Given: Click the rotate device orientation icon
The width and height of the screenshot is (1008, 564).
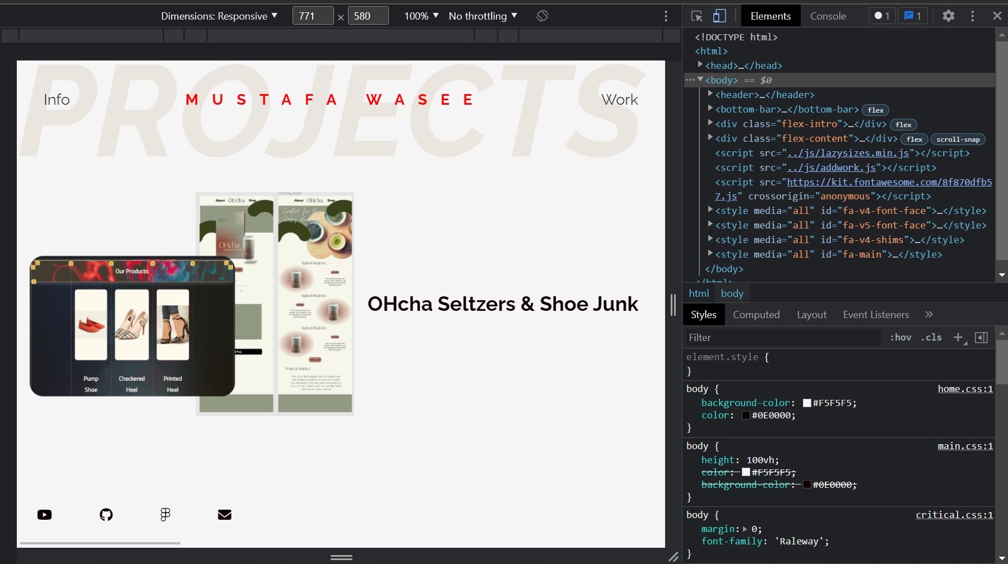Looking at the screenshot, I should (542, 16).
